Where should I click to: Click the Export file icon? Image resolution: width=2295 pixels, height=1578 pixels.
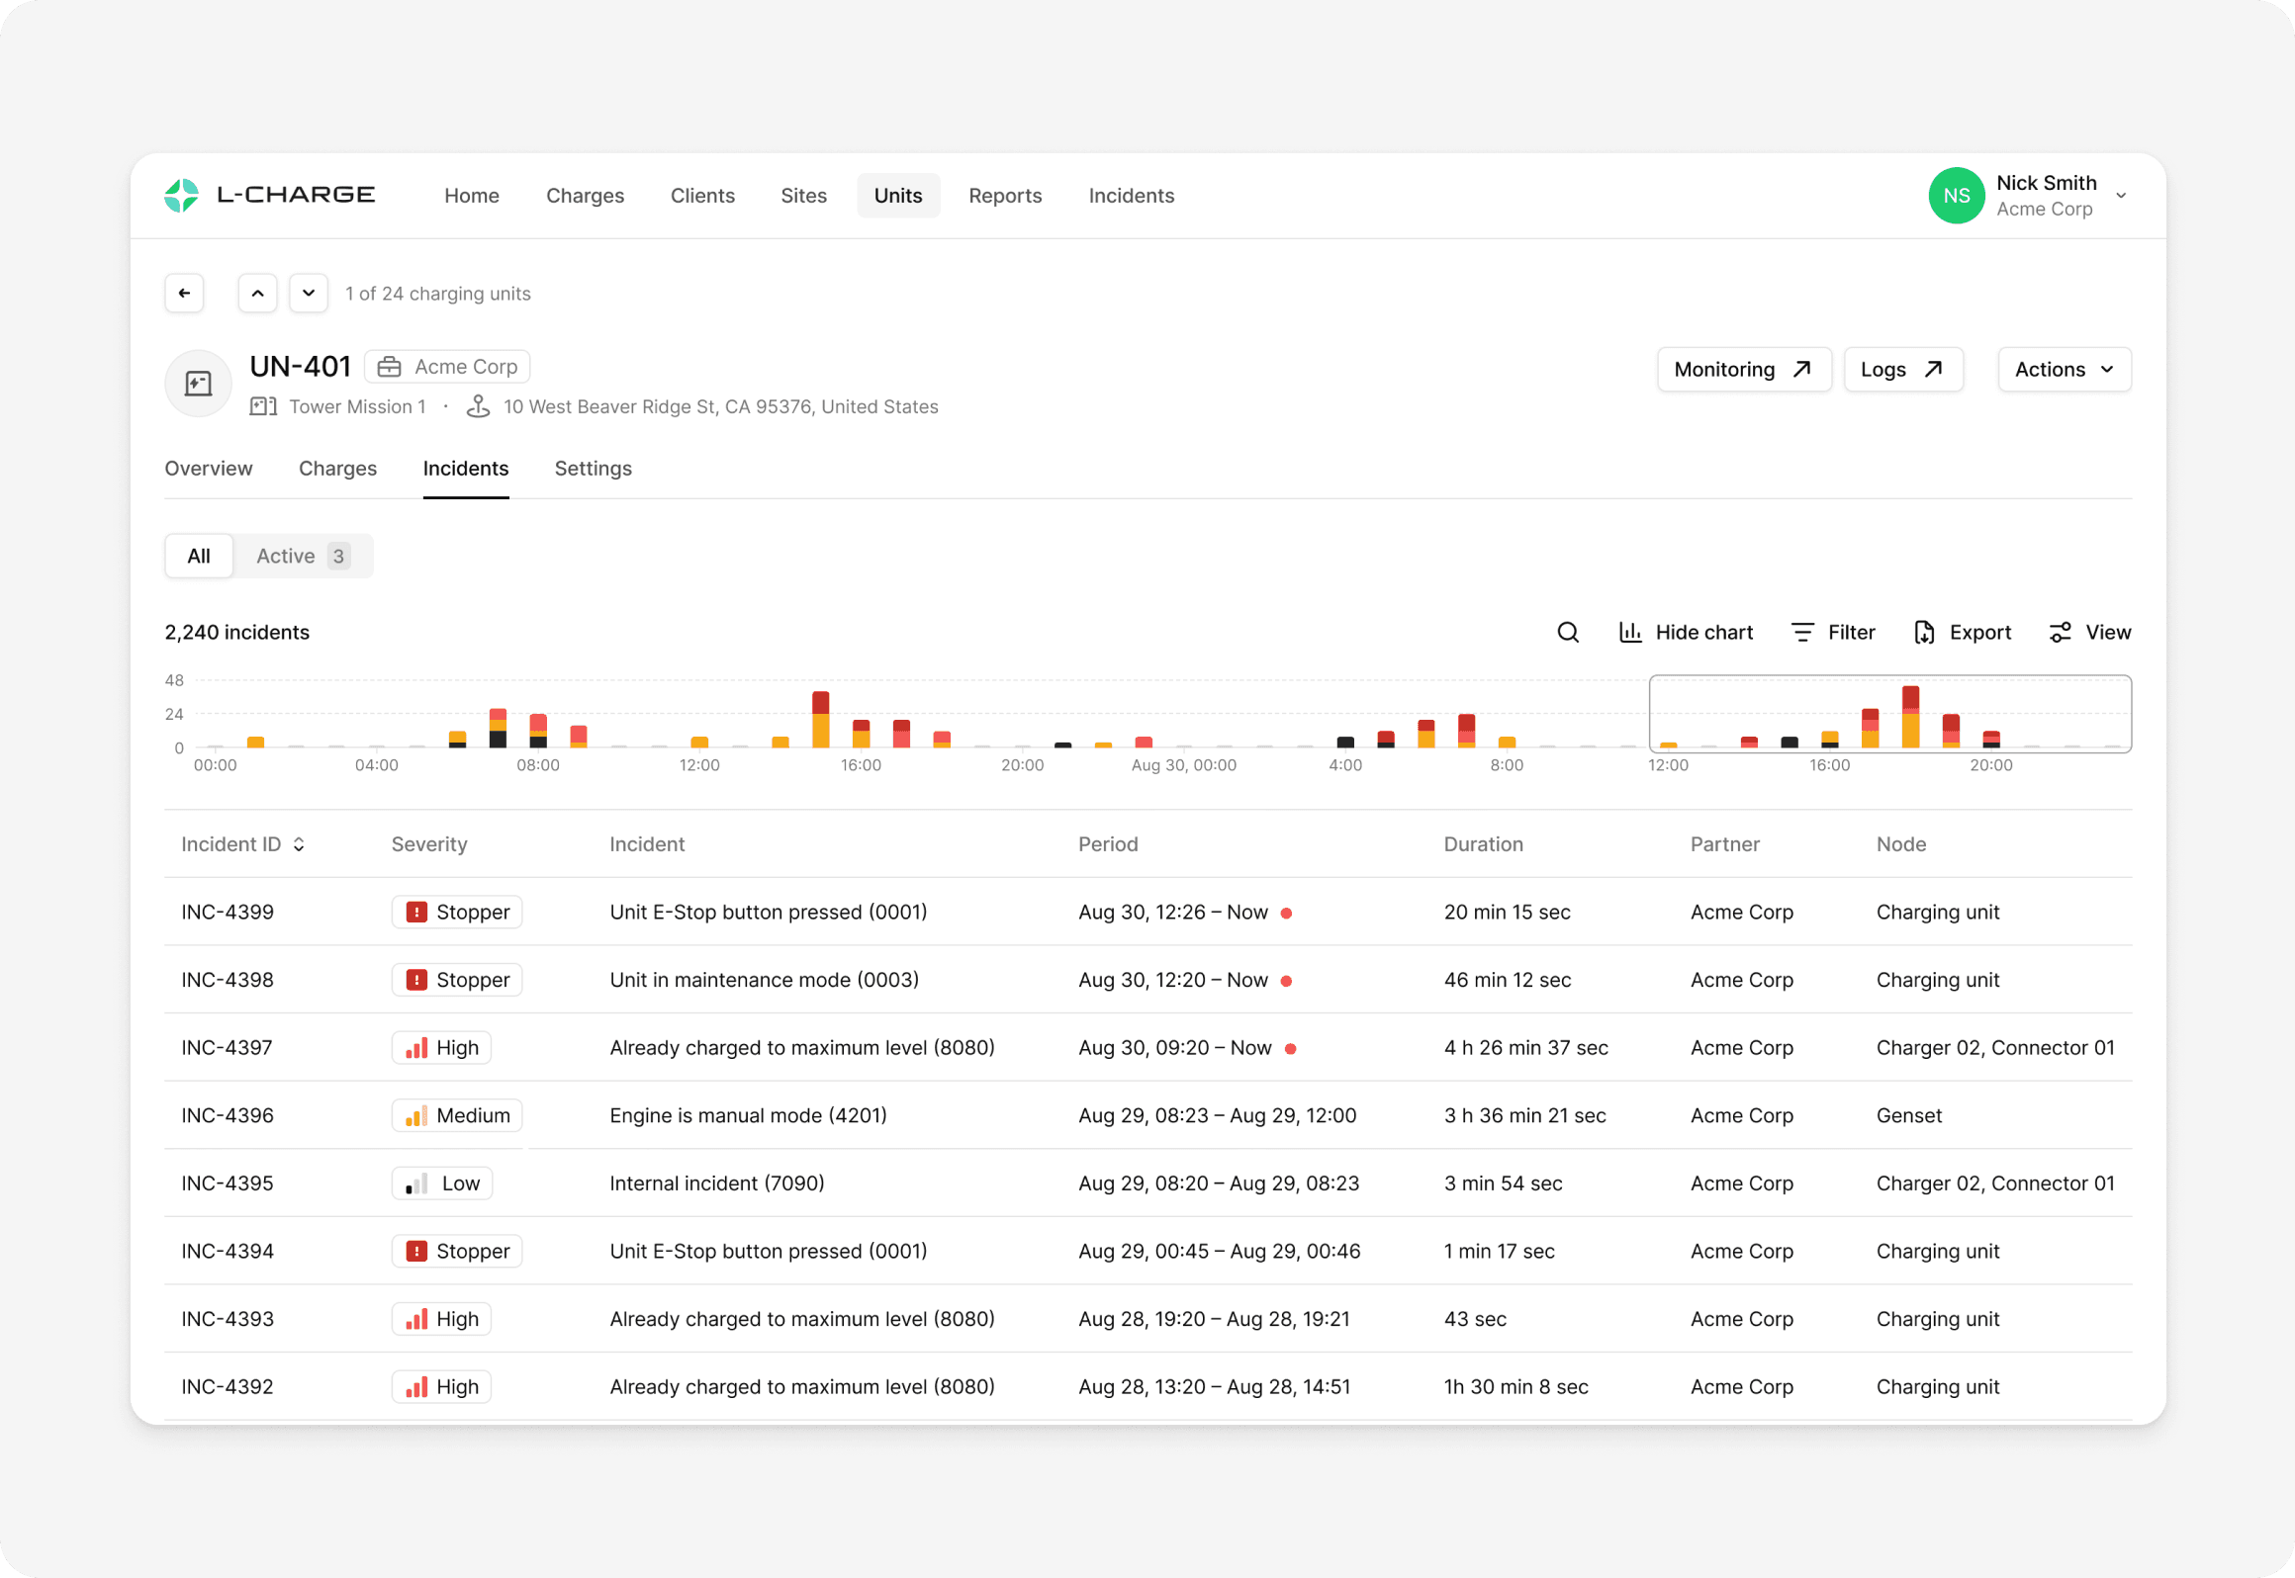(1924, 633)
